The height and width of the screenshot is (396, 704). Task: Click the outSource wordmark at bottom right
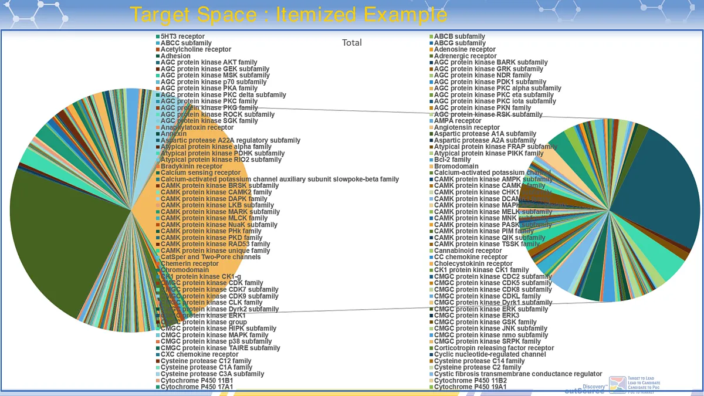click(x=584, y=391)
